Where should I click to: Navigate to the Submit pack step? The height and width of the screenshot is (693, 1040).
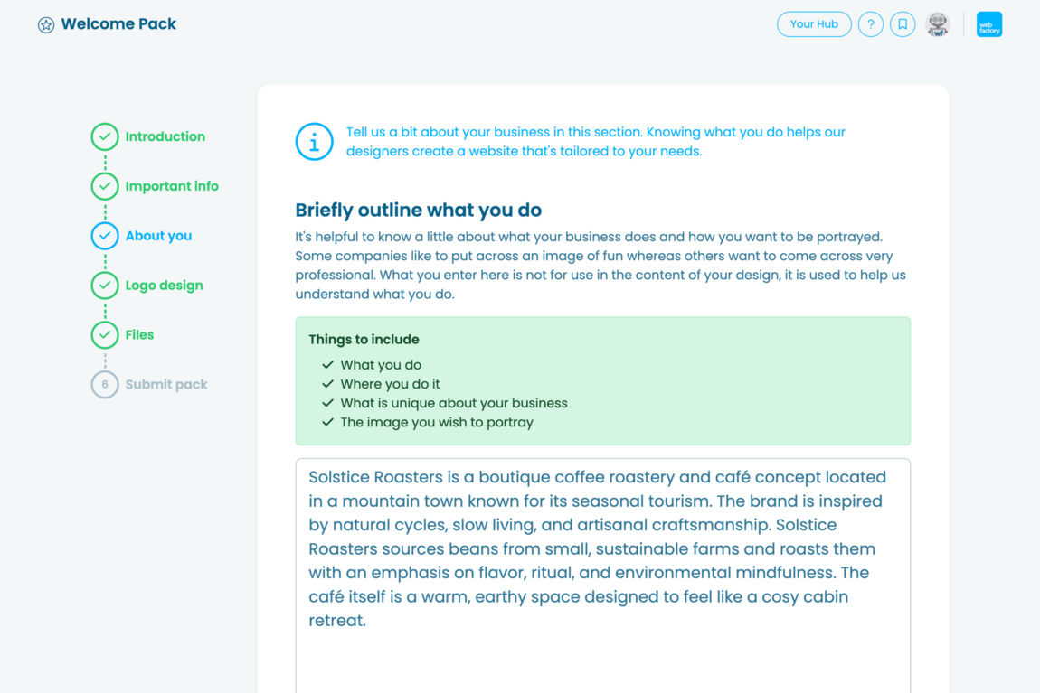[168, 384]
